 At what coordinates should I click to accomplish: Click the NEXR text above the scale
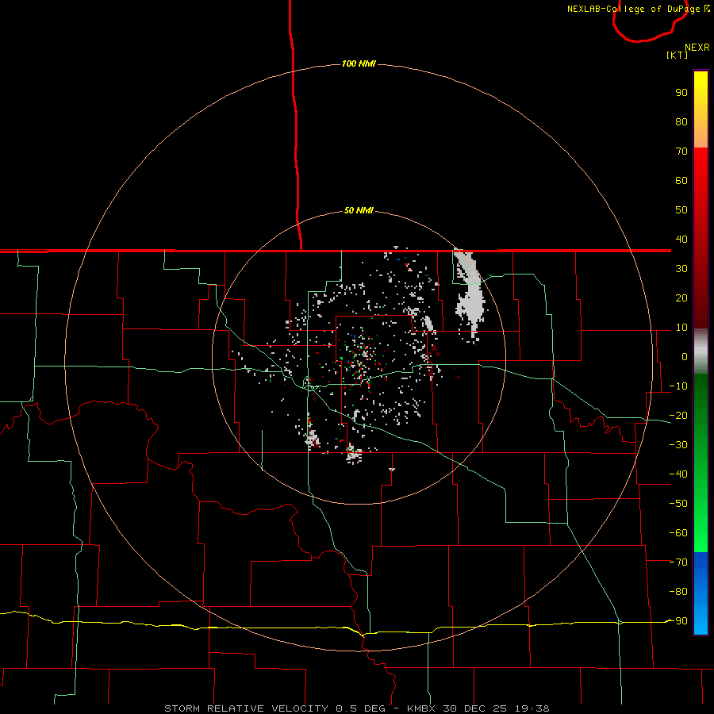[x=697, y=48]
